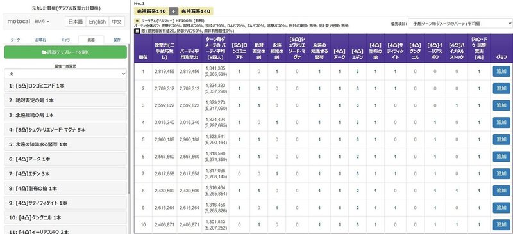Open the 優先項目 sort dropdown

[x=460, y=24]
